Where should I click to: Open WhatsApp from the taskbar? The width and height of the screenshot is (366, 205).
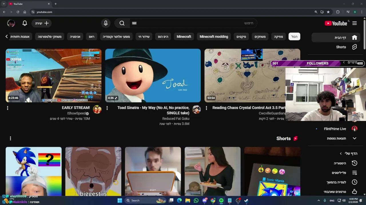pos(196,200)
